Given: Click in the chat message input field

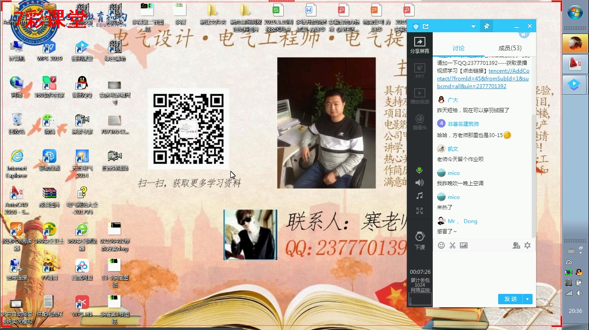Looking at the screenshot, I should click(x=484, y=272).
